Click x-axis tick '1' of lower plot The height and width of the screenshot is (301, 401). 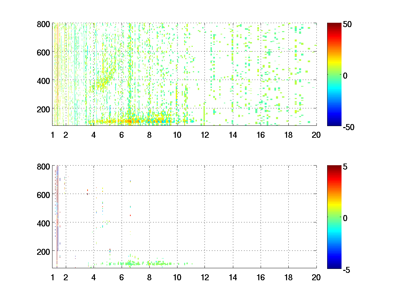pos(52,277)
